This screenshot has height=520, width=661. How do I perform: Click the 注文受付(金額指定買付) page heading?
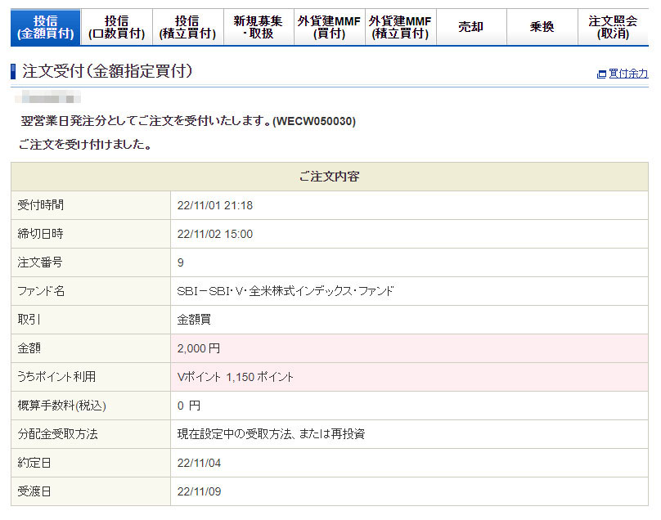pos(107,72)
